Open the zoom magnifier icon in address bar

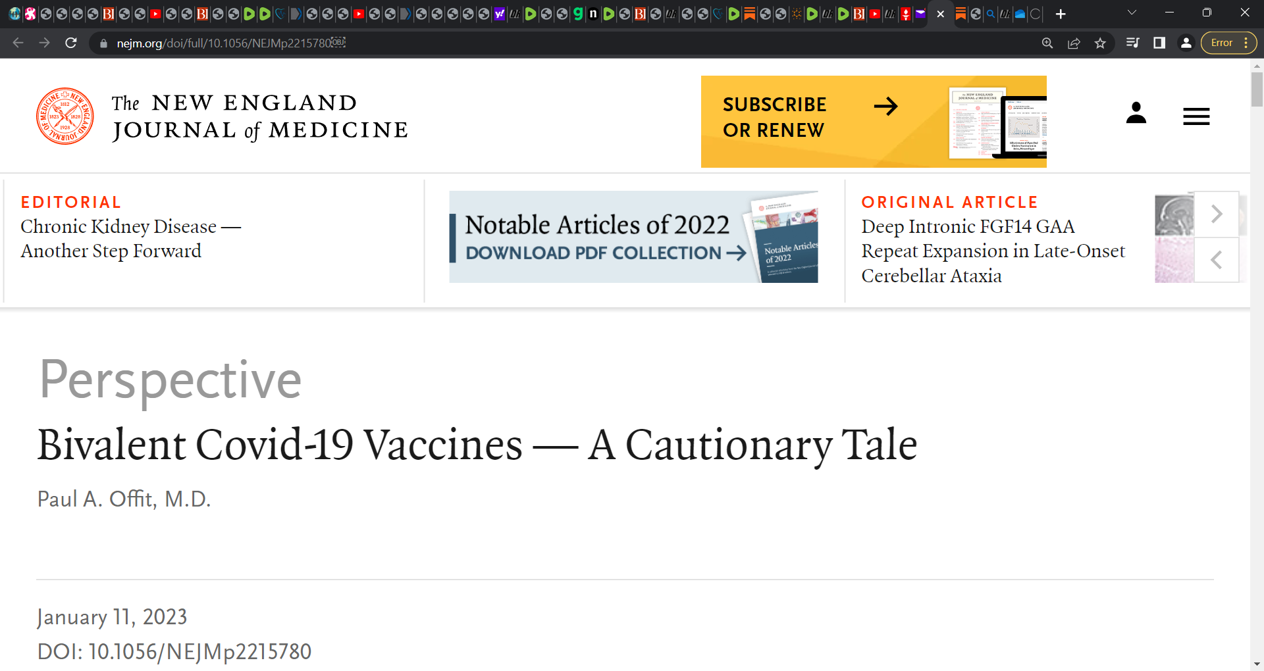click(1047, 43)
